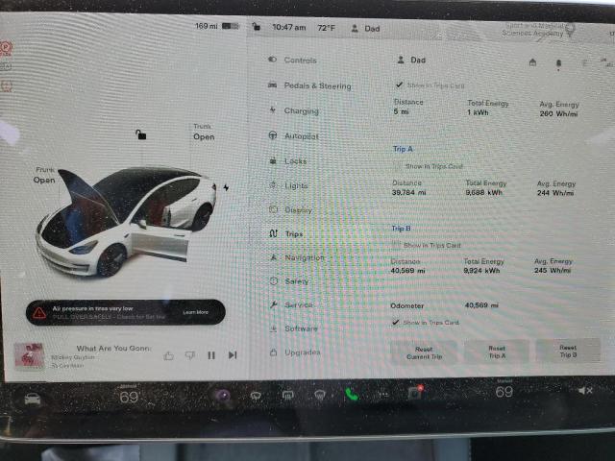
Task: Tap the controls toggle icon beside Controls
Action: (x=272, y=60)
